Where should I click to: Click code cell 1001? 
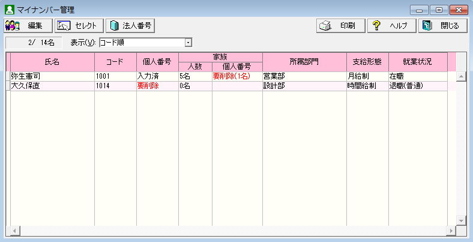pos(115,76)
